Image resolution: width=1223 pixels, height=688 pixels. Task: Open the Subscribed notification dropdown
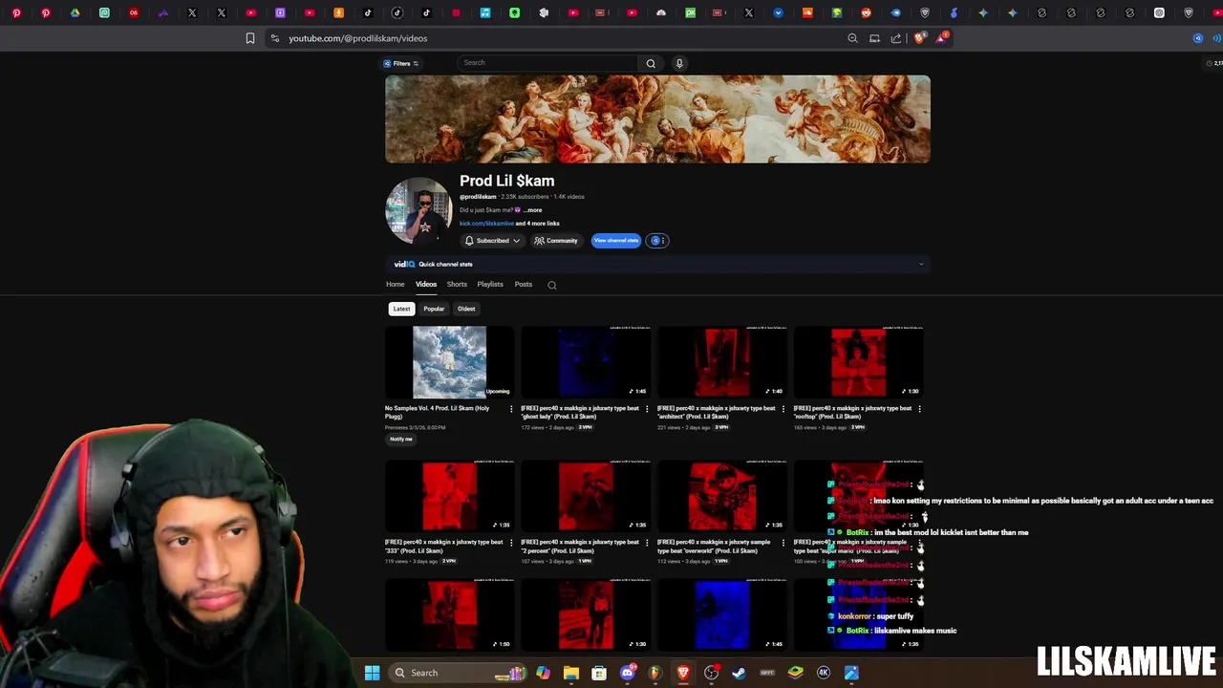coord(492,241)
